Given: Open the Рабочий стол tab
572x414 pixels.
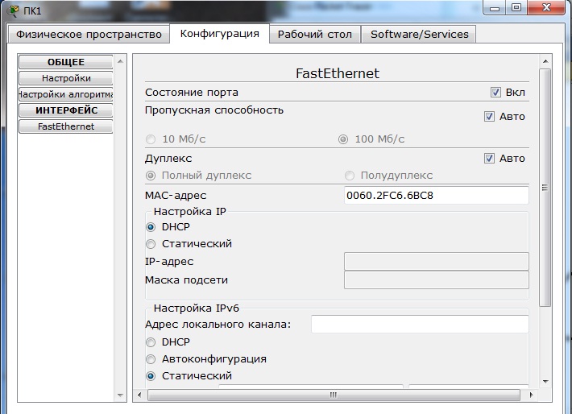Looking at the screenshot, I should click(315, 35).
